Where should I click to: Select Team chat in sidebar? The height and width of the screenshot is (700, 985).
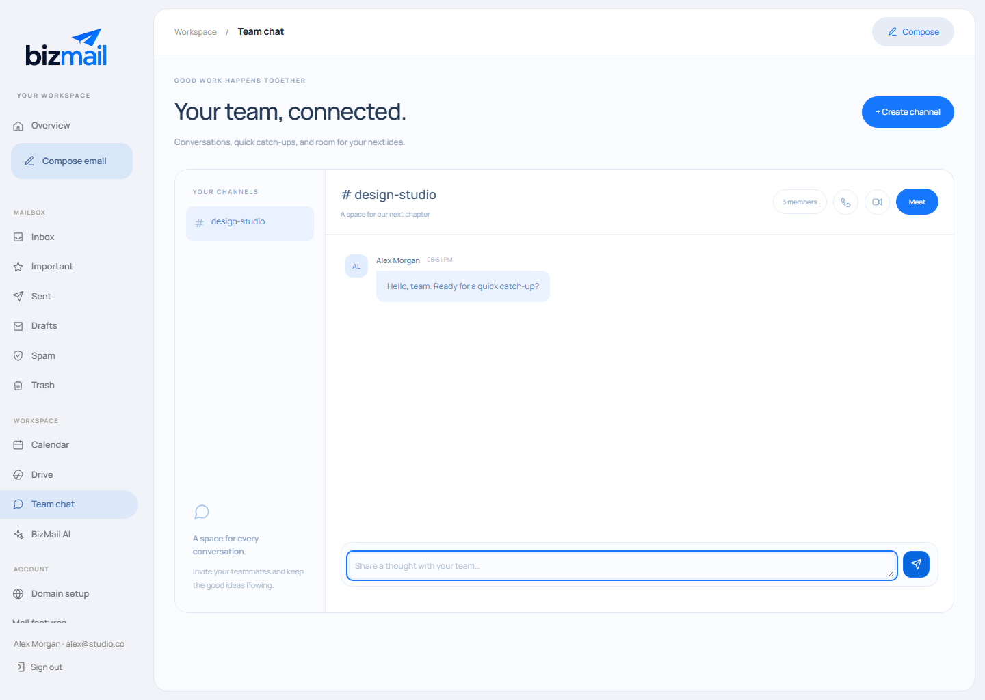(x=69, y=504)
